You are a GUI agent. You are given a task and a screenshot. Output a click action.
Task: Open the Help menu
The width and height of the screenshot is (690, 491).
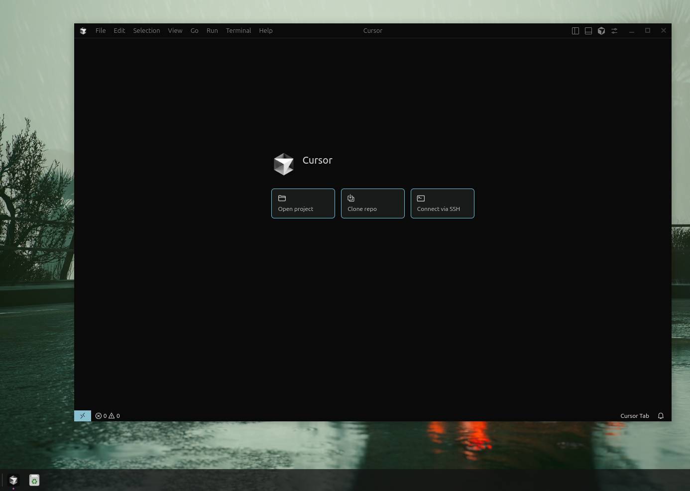265,30
